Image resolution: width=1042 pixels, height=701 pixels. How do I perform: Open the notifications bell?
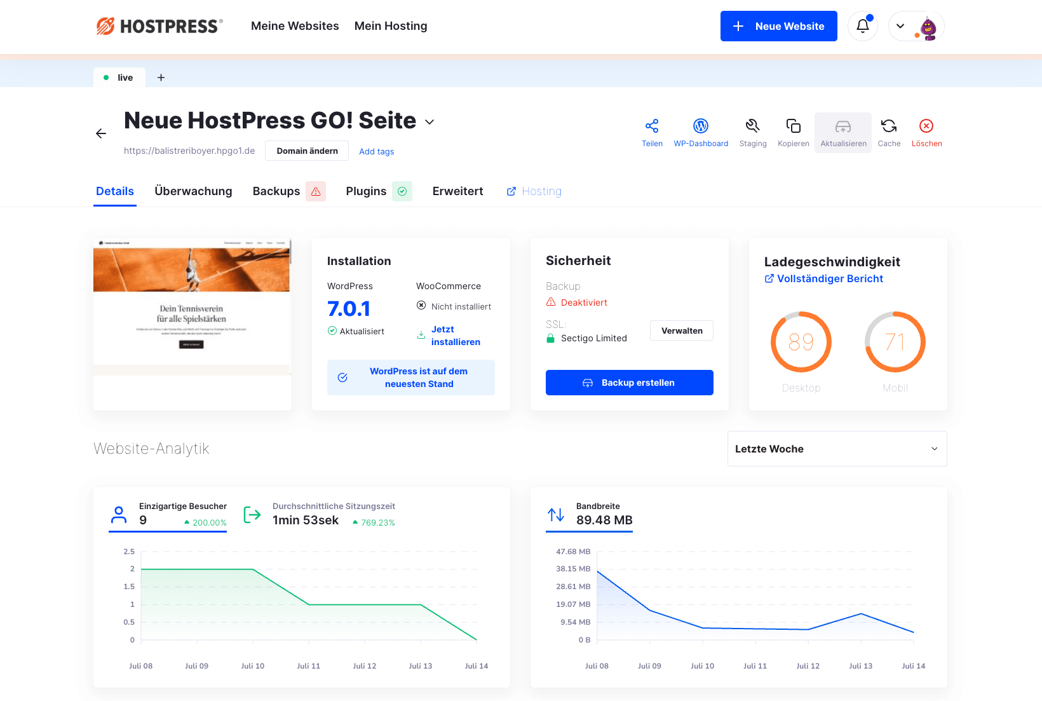click(863, 26)
